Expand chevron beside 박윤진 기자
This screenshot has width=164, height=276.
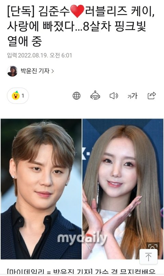pyautogui.click(x=52, y=71)
